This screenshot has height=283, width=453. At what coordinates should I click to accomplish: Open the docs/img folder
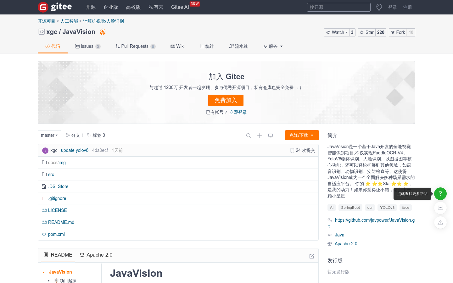click(x=57, y=163)
